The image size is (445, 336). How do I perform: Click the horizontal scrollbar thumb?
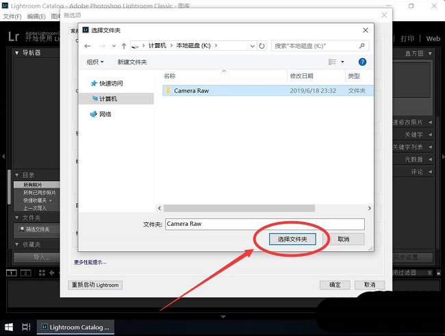(239, 208)
